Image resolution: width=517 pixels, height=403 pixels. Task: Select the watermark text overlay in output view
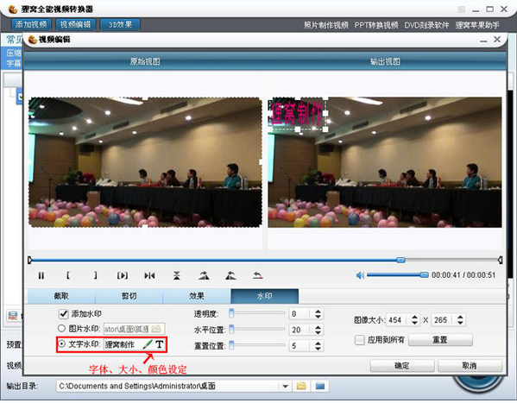(x=298, y=113)
